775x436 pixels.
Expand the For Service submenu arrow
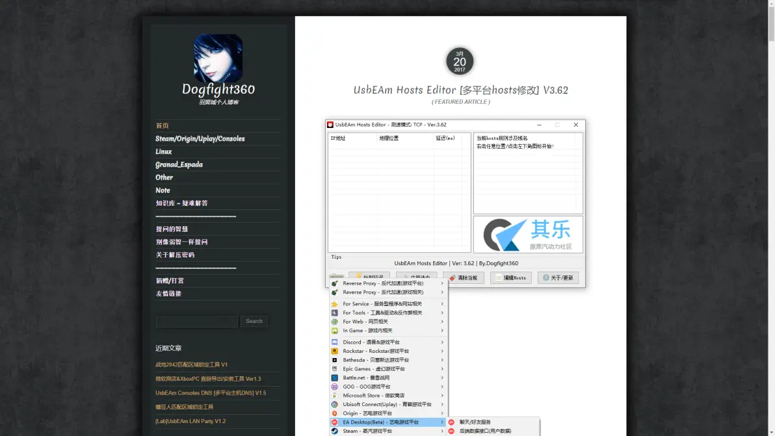[442, 304]
